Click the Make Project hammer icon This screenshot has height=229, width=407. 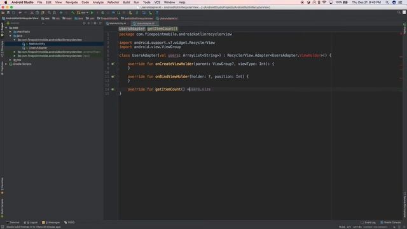click(72, 13)
